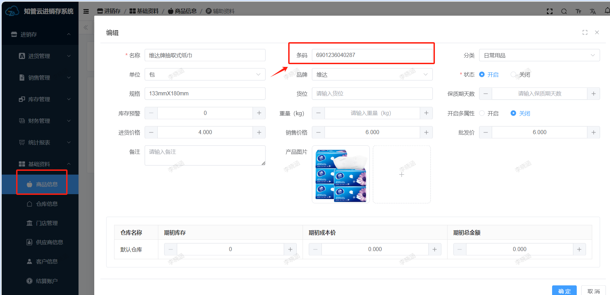Viewport: 610px width, 295px height.
Task: Maximize the 编辑 dialog
Action: [x=585, y=32]
